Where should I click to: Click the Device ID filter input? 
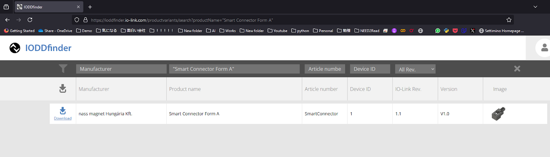[x=370, y=69]
